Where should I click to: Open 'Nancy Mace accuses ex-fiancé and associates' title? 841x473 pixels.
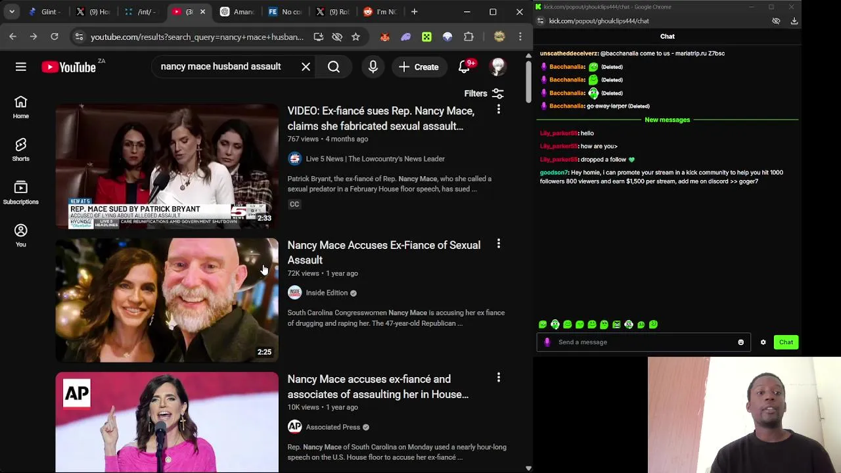[378, 386]
